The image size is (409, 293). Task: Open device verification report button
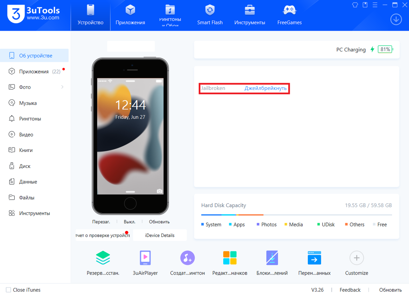(x=103, y=235)
